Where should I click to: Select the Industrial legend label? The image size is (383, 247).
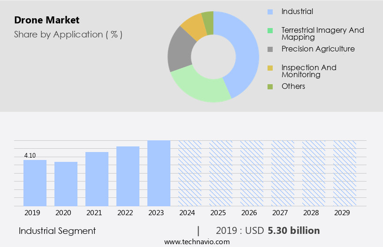297,12
